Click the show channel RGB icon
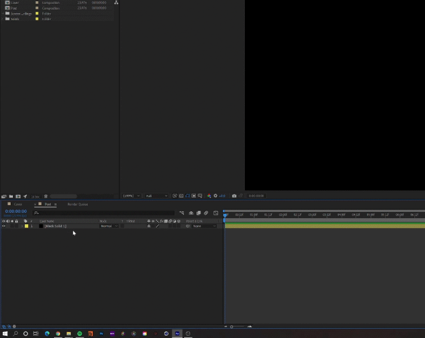 [x=209, y=196]
